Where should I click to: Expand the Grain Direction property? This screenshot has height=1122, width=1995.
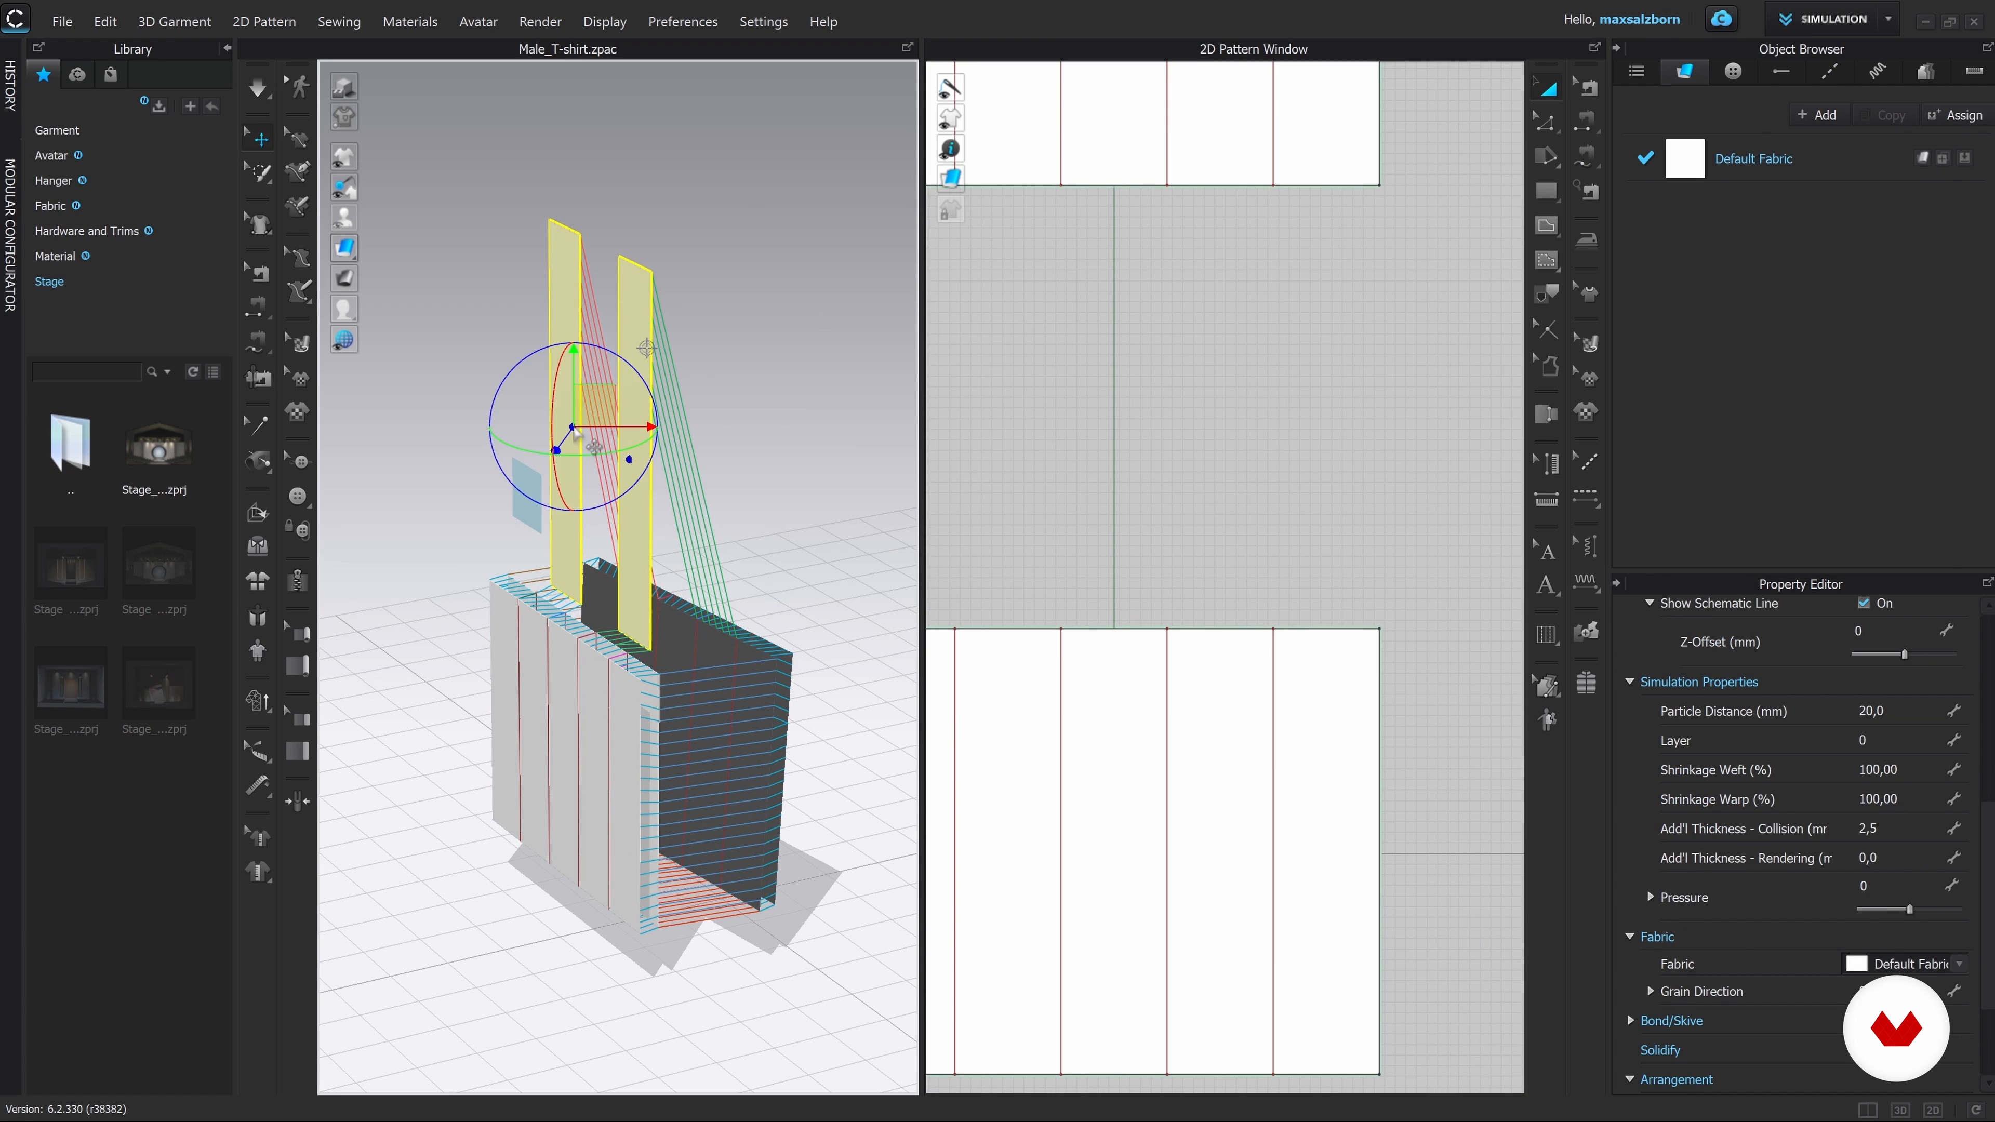pos(1651,991)
